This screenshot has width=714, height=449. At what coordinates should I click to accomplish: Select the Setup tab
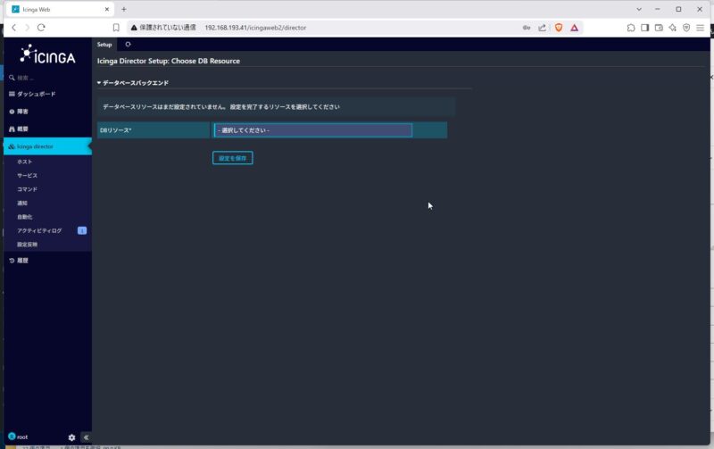[x=104, y=44]
